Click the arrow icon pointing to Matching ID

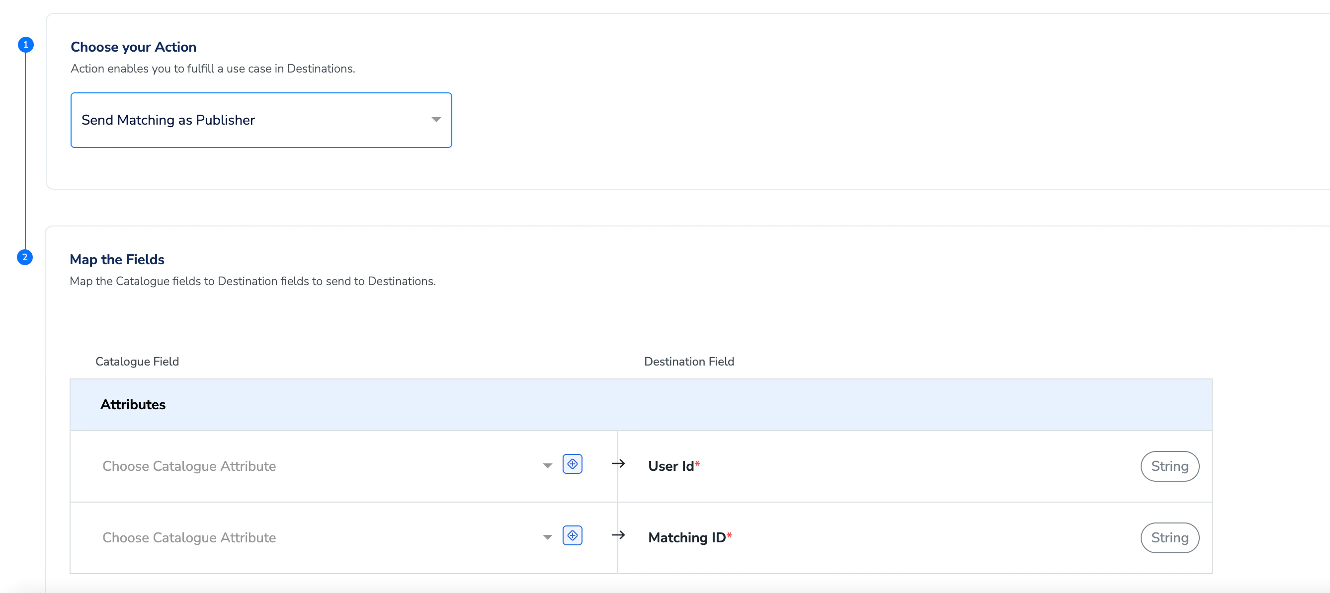618,535
